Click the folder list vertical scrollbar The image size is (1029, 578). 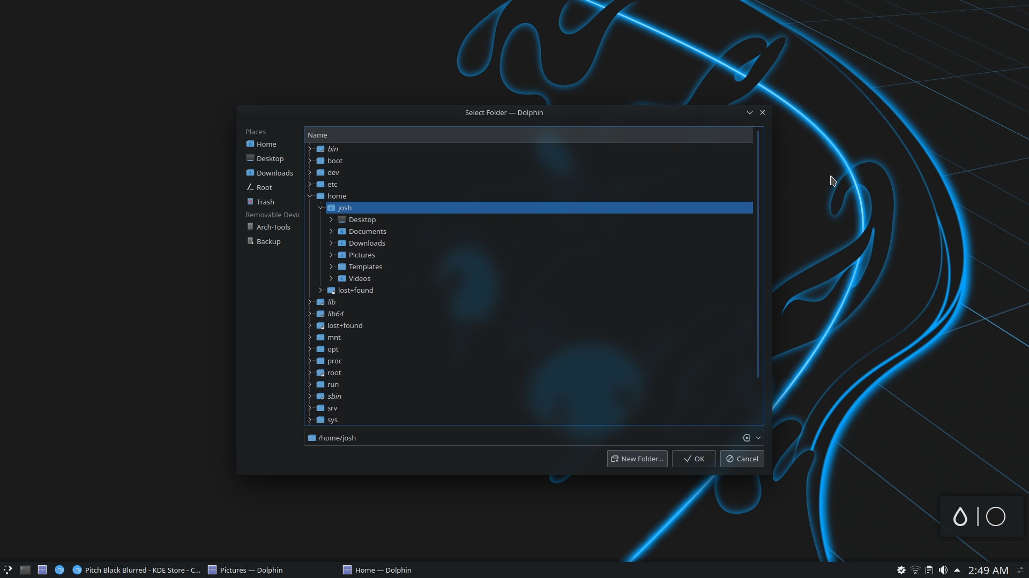(x=758, y=254)
